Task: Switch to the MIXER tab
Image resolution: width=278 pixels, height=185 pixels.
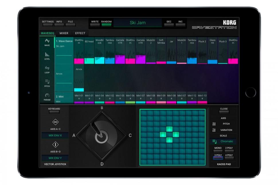Action: (x=64, y=33)
